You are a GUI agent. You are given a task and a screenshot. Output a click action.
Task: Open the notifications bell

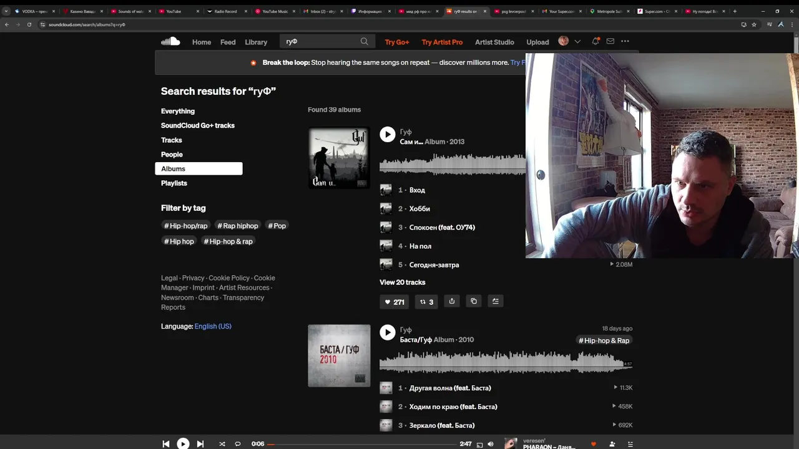click(596, 41)
